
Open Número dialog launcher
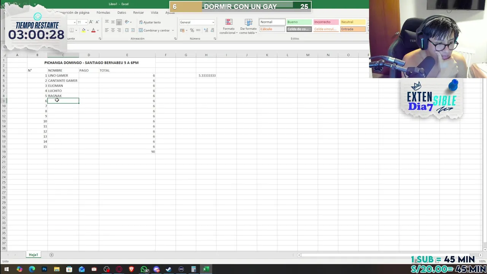point(215,38)
